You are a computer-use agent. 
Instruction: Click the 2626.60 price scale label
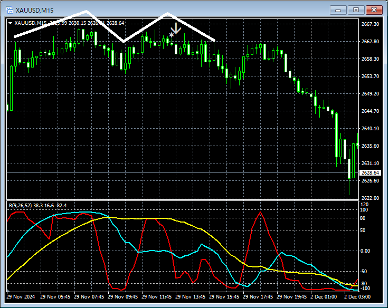click(x=370, y=180)
